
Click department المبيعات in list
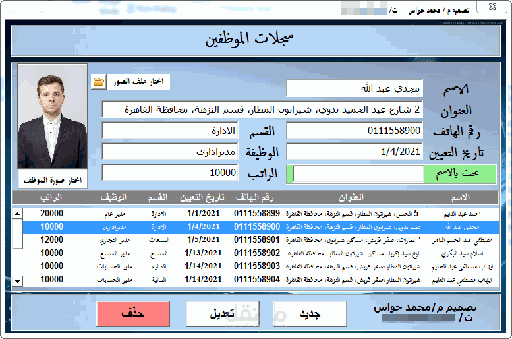tap(159, 240)
